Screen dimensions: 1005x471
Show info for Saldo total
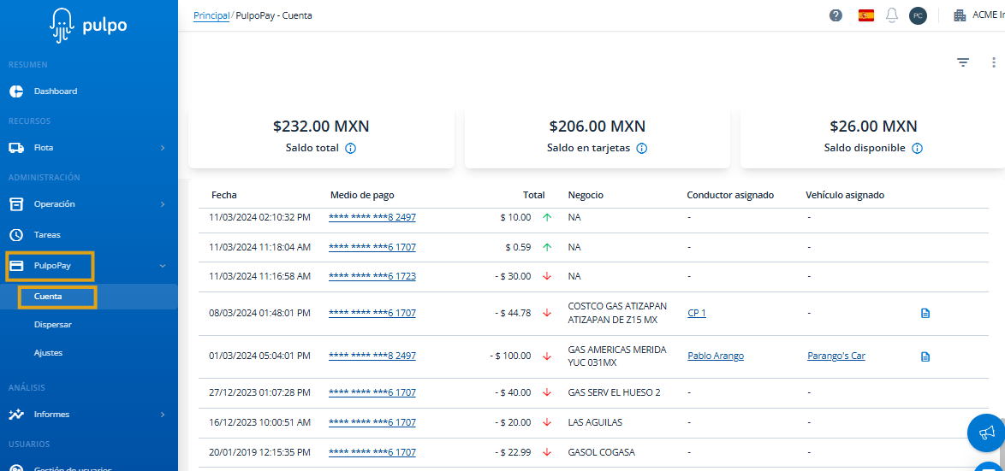click(x=351, y=148)
